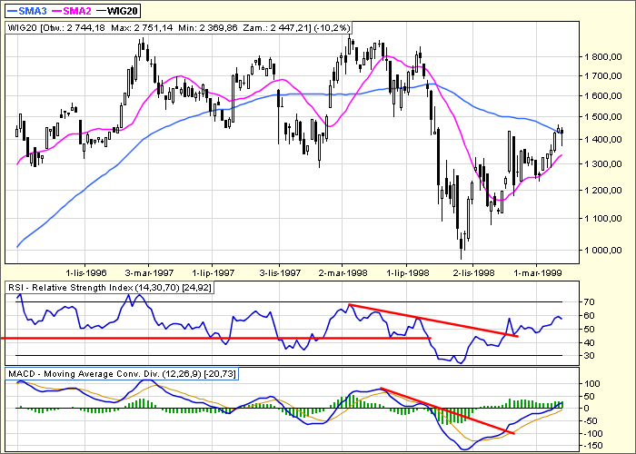This screenshot has width=636, height=454.
Task: Click the MACD Moving Average Conv. Div. label
Action: tap(122, 373)
